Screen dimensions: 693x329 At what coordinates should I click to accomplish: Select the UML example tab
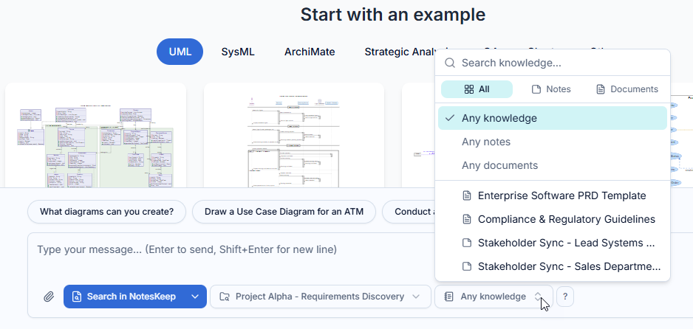(x=180, y=52)
